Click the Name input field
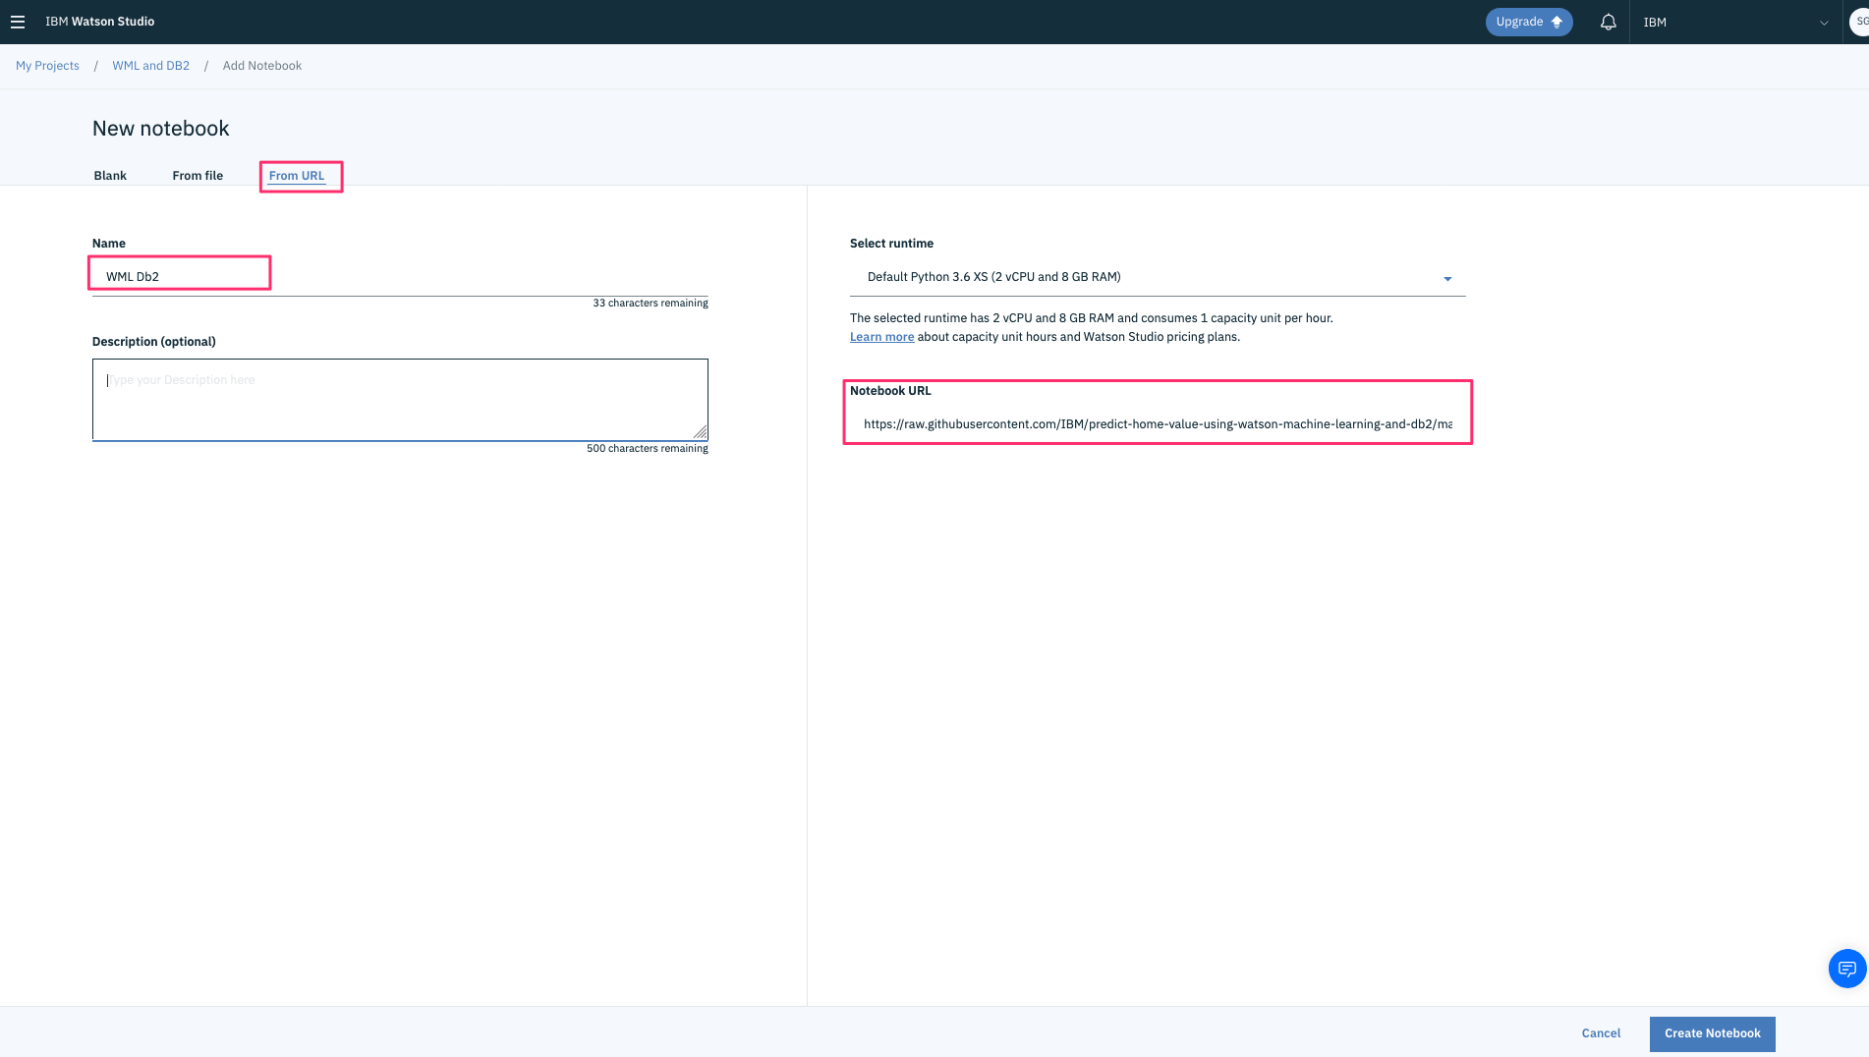The width and height of the screenshot is (1869, 1057). coord(400,277)
